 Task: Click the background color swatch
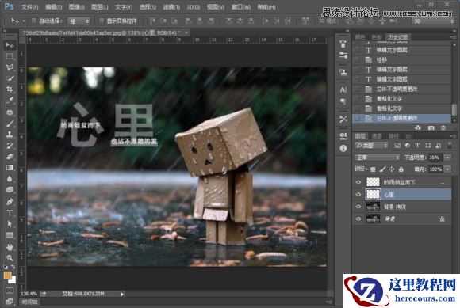(13, 280)
